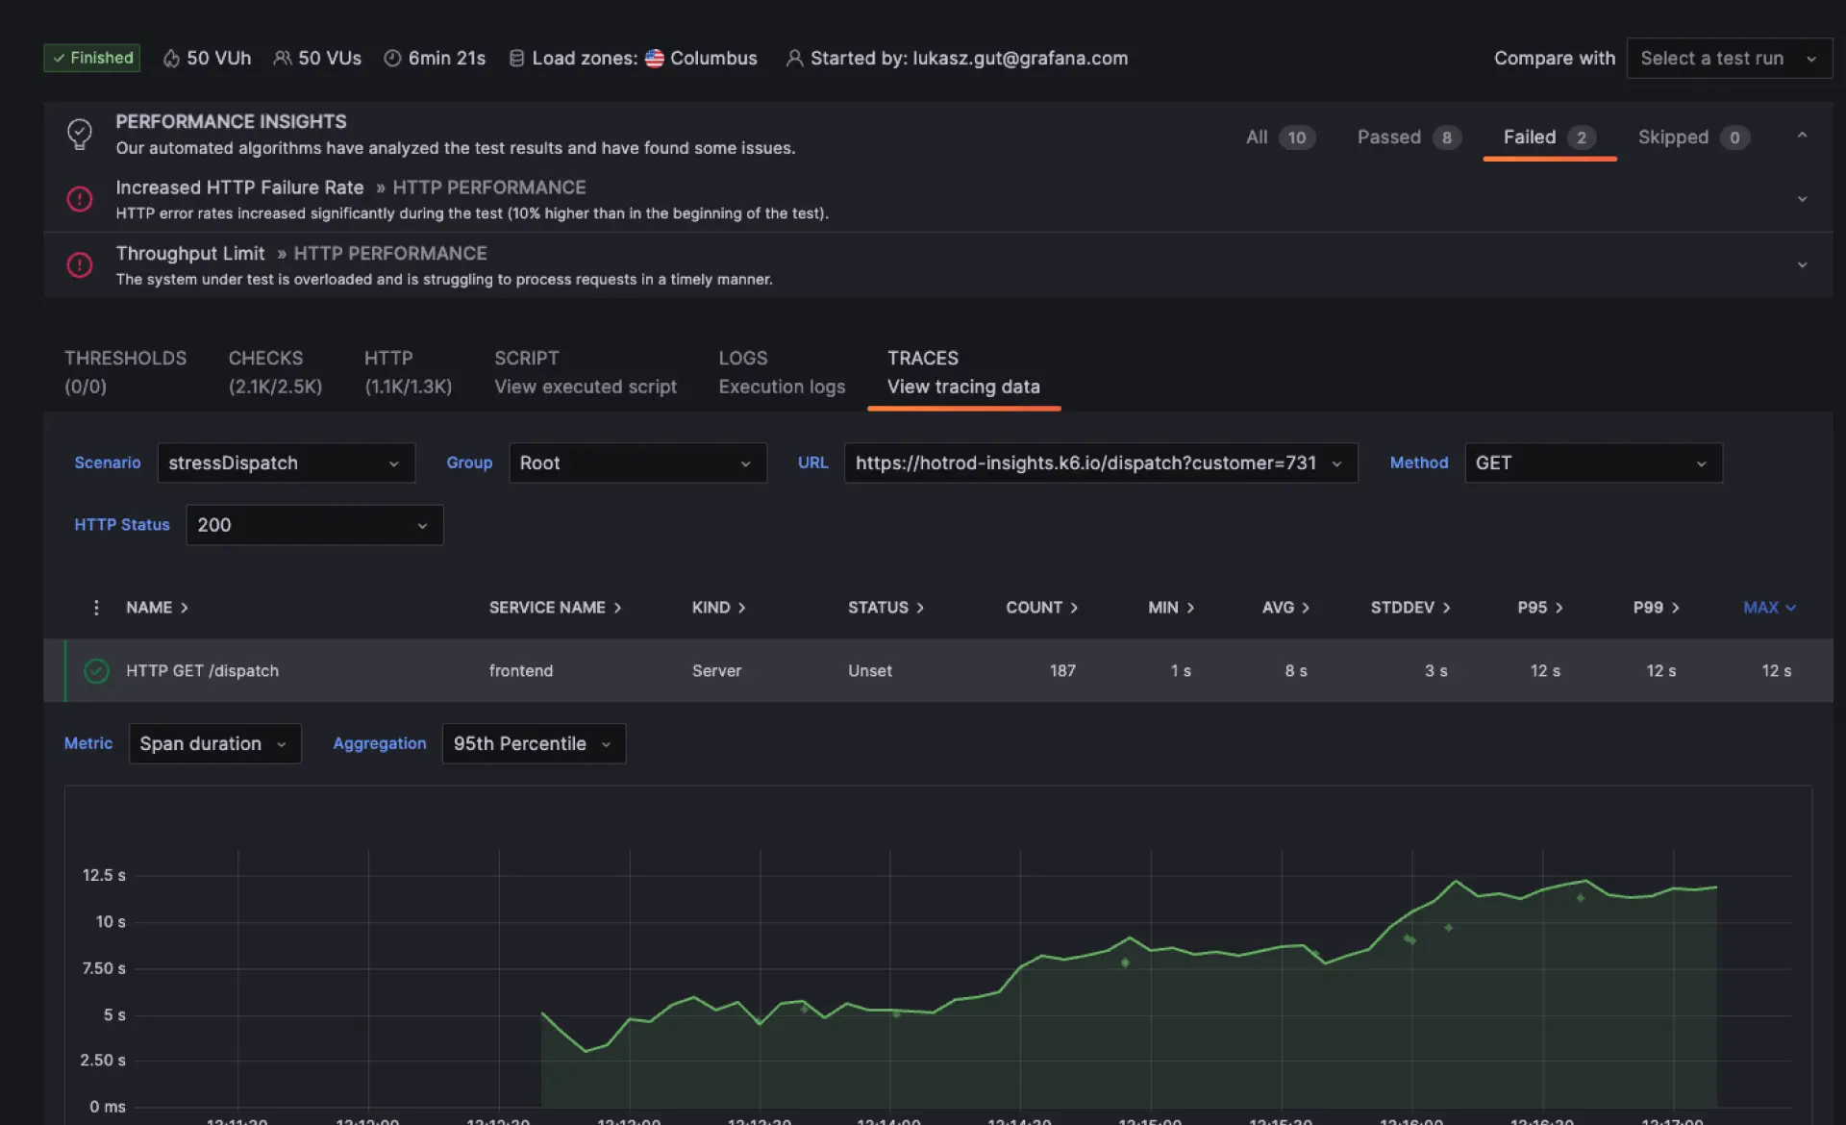Sort by NAME column
This screenshot has height=1125, width=1846.
(157, 608)
